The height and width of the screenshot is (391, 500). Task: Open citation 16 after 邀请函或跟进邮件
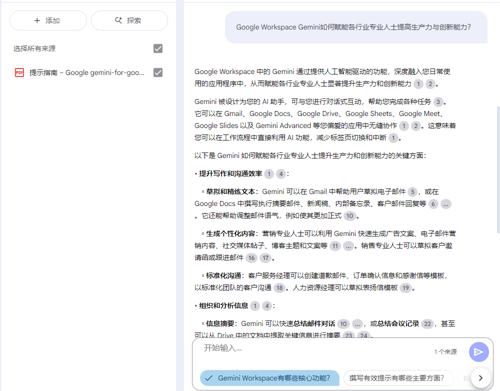(251, 258)
